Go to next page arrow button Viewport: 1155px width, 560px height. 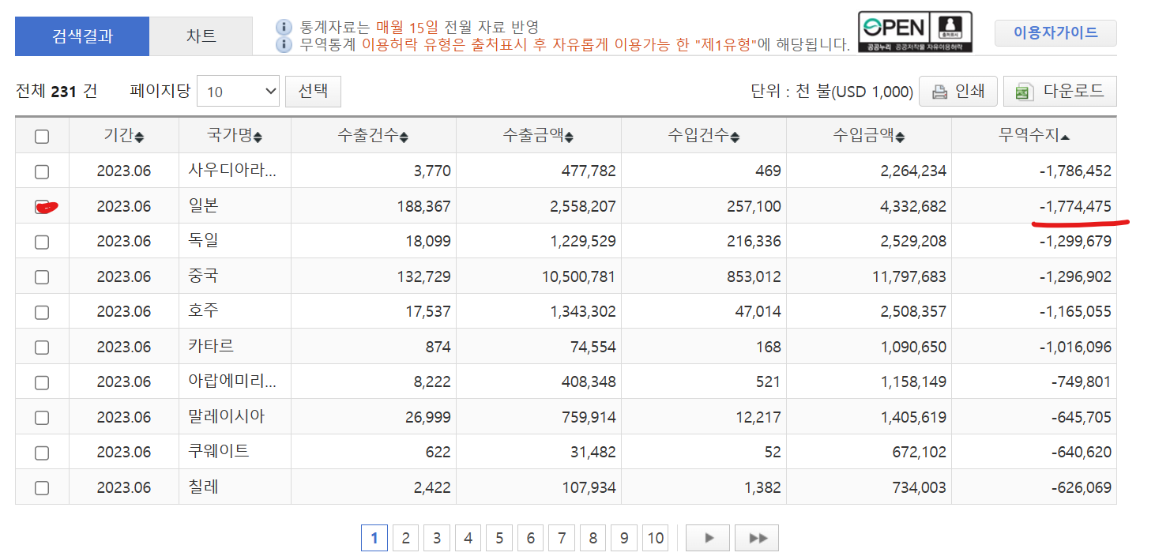(x=708, y=538)
